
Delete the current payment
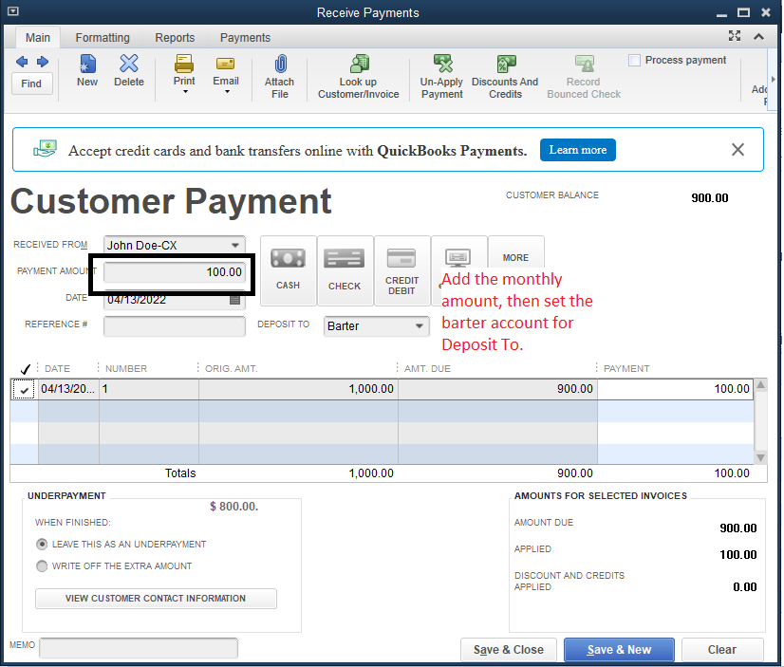point(129,70)
